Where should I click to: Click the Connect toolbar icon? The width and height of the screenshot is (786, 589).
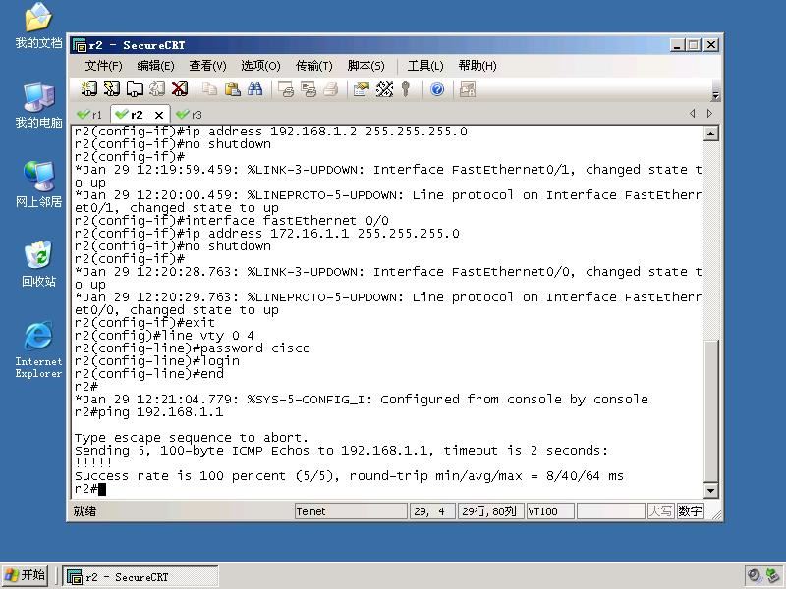tap(89, 89)
